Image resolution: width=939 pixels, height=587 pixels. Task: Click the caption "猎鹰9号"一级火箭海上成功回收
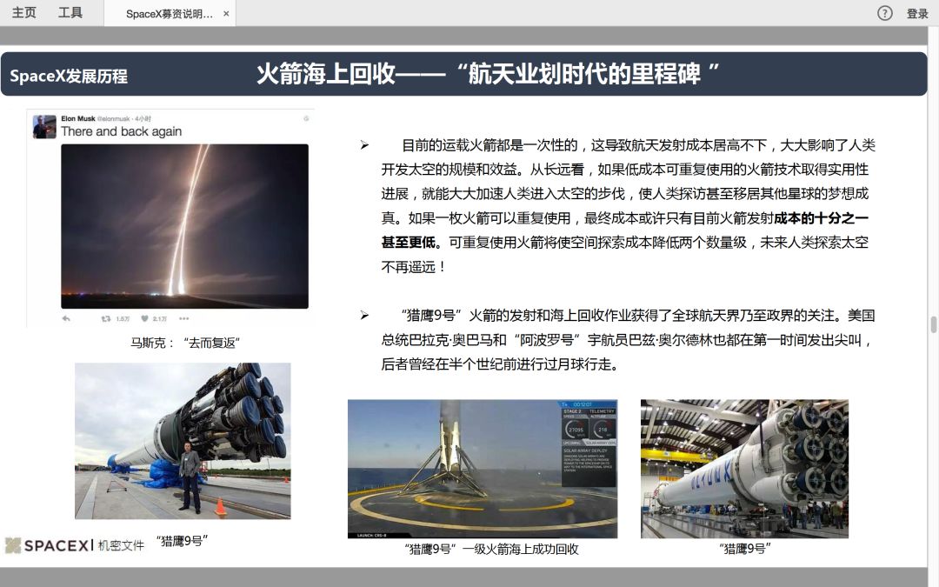(x=491, y=550)
